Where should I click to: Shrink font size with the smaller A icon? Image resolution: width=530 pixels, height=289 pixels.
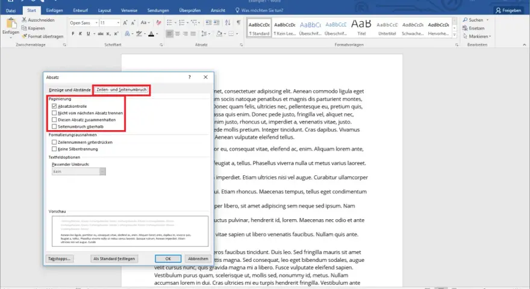coord(133,23)
